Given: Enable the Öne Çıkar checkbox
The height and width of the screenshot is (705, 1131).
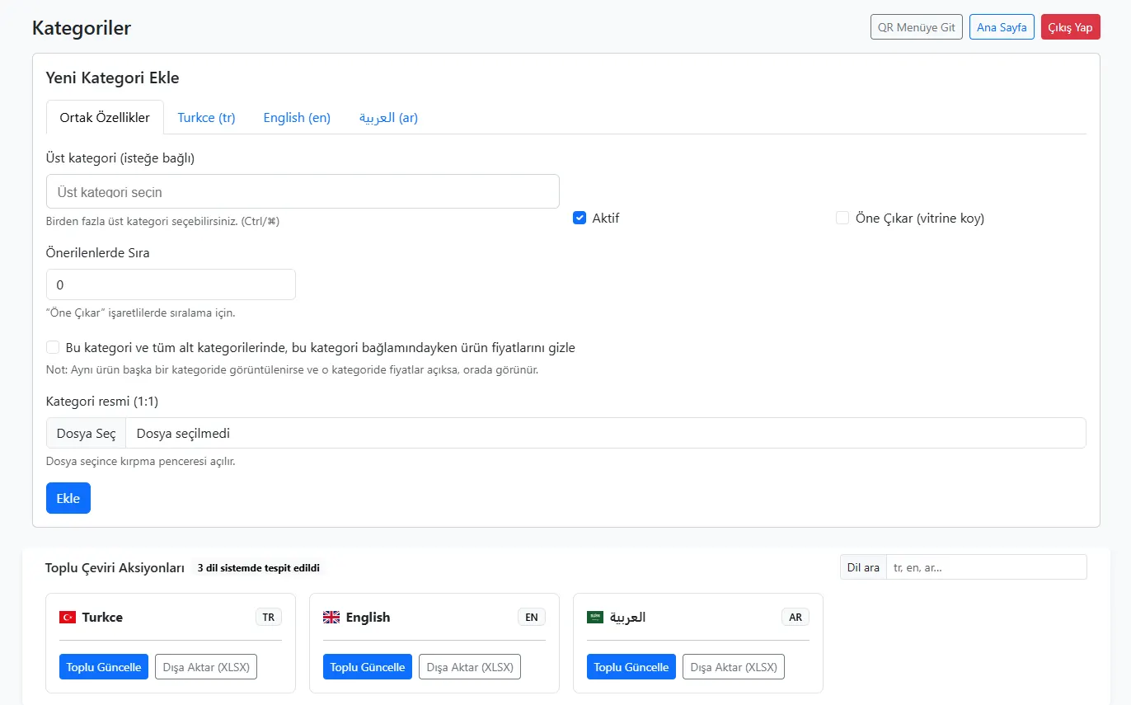Looking at the screenshot, I should 842,219.
